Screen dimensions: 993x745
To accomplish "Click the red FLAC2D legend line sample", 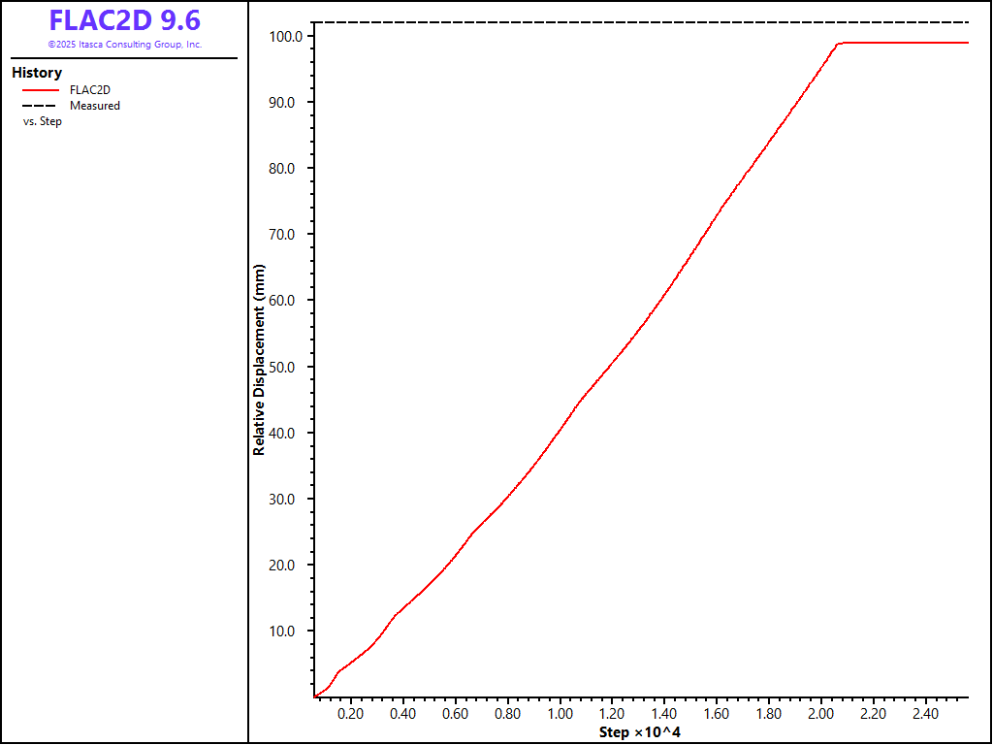I will point(41,90).
